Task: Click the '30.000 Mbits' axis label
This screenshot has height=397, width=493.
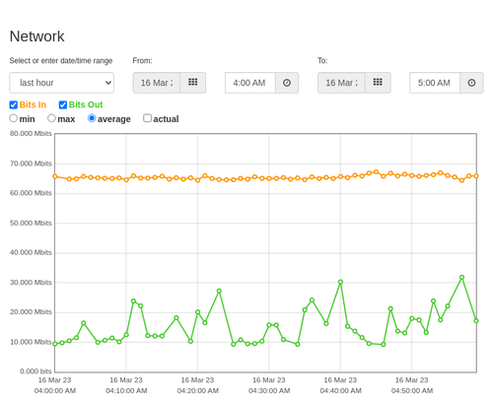Action: 31,283
